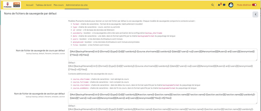261x111 pixels.
Task: Open the search magnifier icon
Action: coord(213,5)
